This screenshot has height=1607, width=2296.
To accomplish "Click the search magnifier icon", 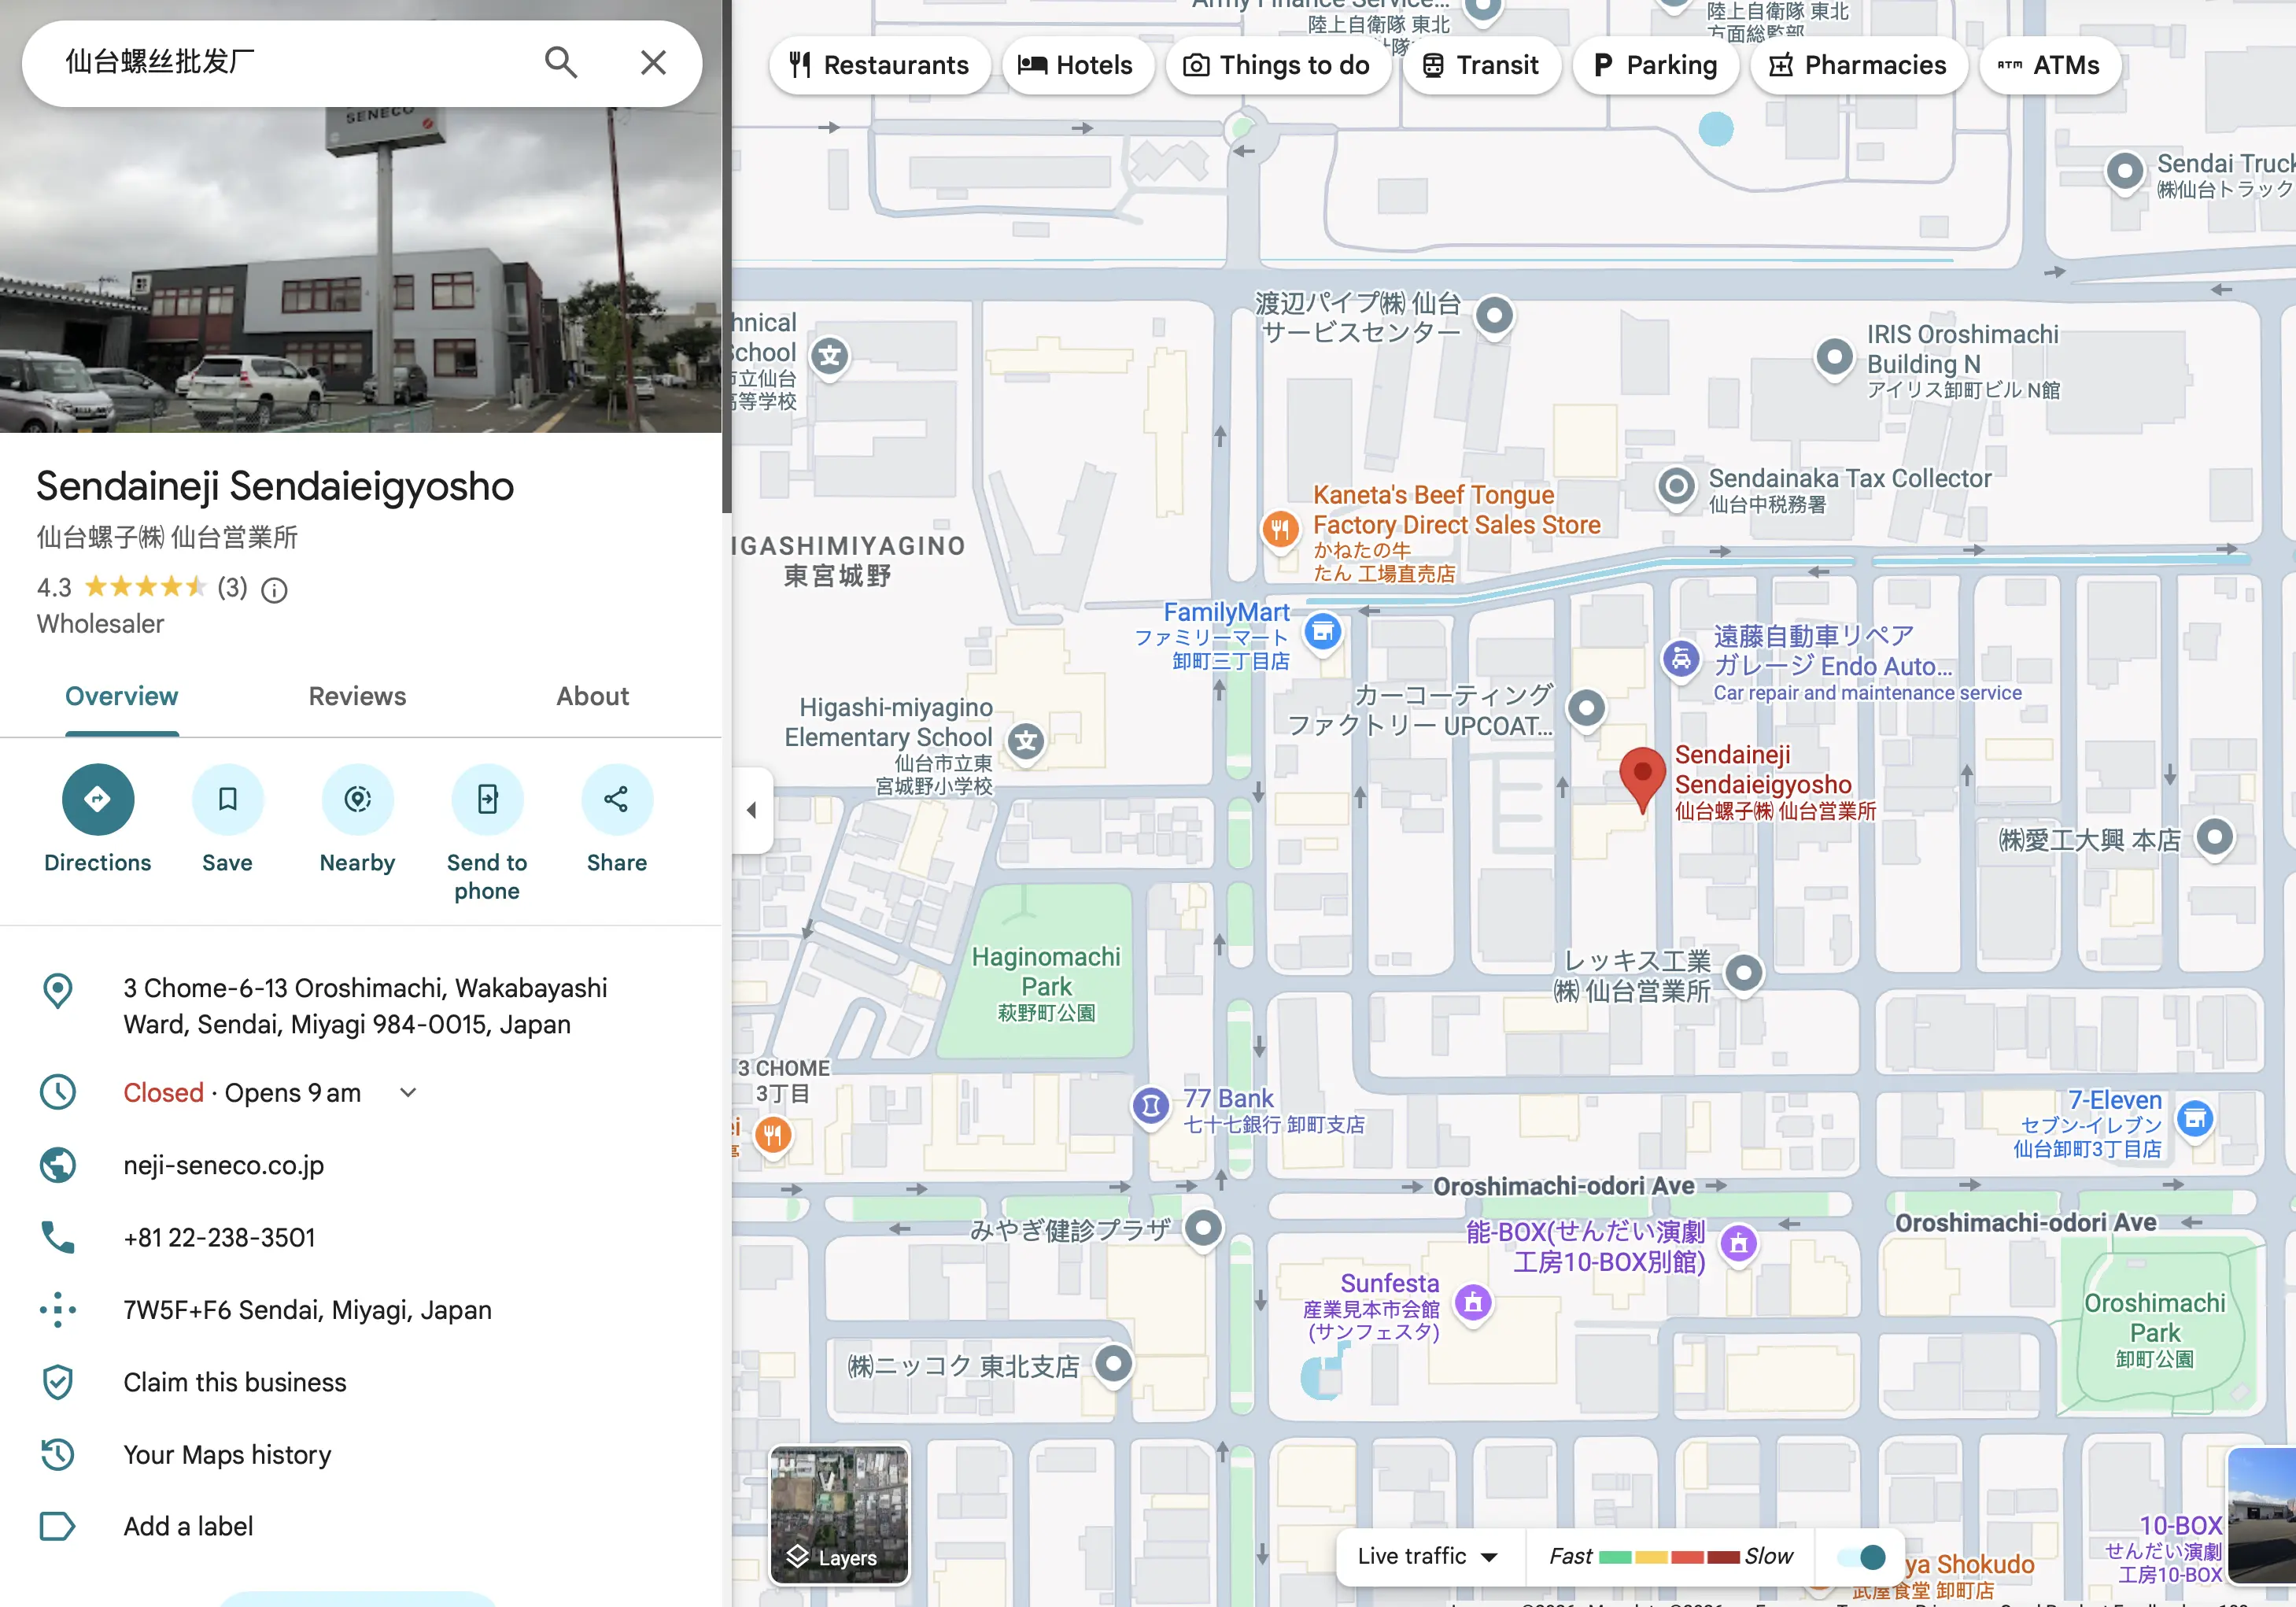I will [561, 63].
